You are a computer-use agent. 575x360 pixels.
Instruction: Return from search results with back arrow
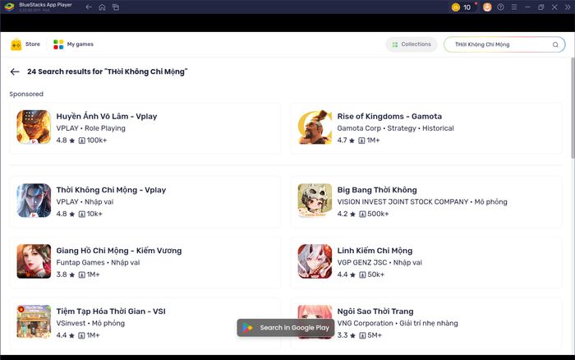(15, 72)
